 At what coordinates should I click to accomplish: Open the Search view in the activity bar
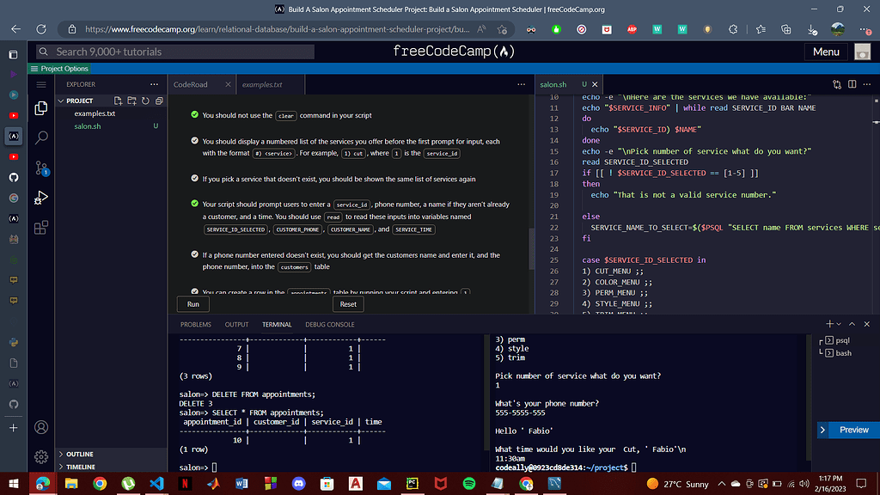point(40,137)
